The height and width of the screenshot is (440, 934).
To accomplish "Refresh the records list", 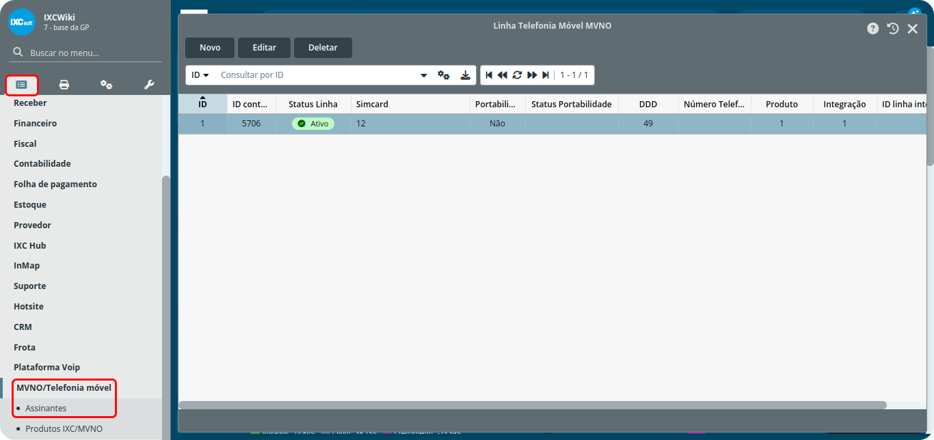I will pyautogui.click(x=517, y=75).
